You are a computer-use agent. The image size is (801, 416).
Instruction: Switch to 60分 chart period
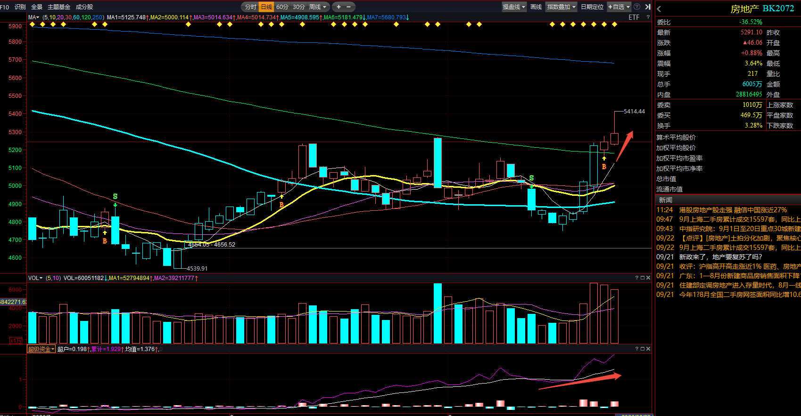282,7
